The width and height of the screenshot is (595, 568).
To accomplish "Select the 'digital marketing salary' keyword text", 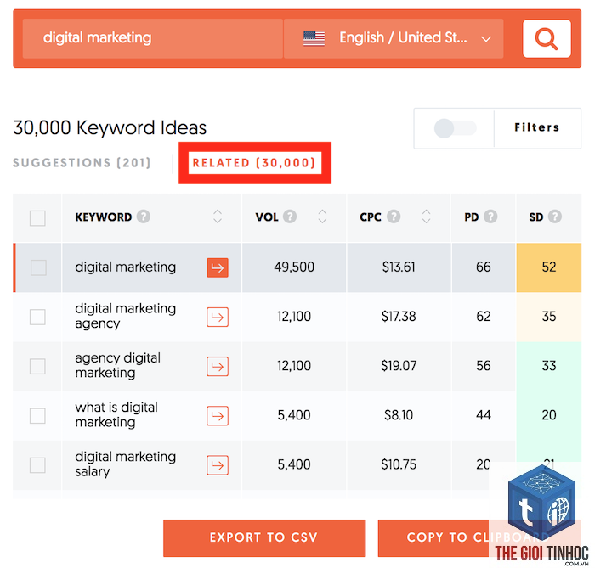I will [x=125, y=464].
